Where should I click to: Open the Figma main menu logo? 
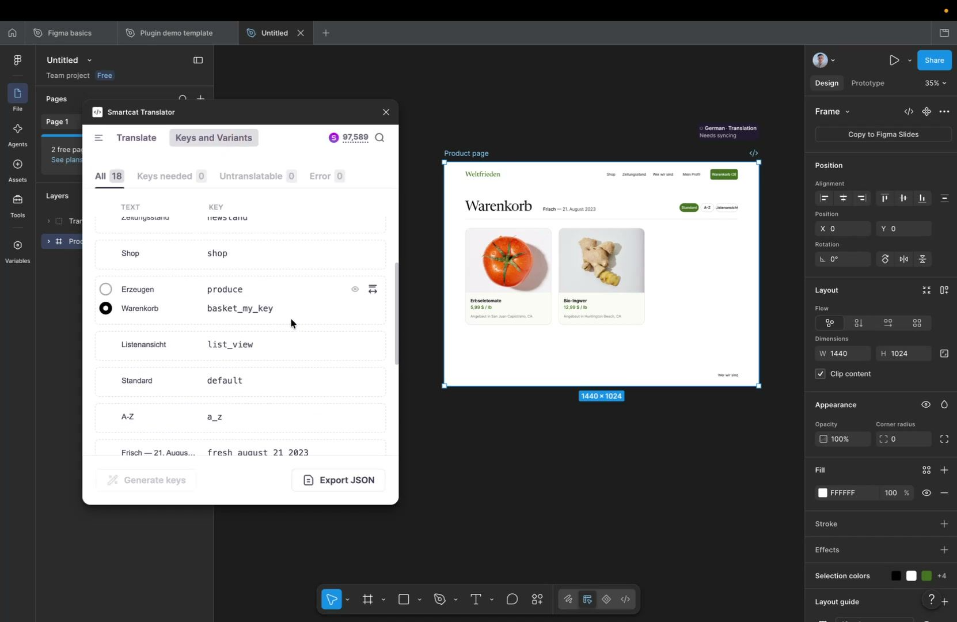point(17,60)
